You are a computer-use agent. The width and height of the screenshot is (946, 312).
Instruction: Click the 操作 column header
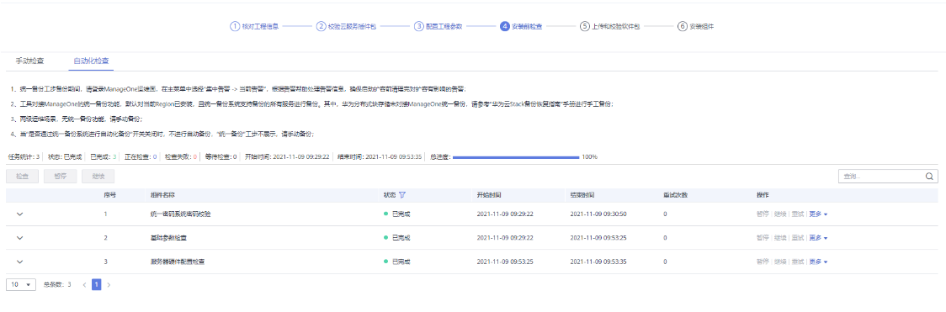[762, 195]
